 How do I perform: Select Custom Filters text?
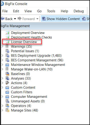tap(21, 92)
